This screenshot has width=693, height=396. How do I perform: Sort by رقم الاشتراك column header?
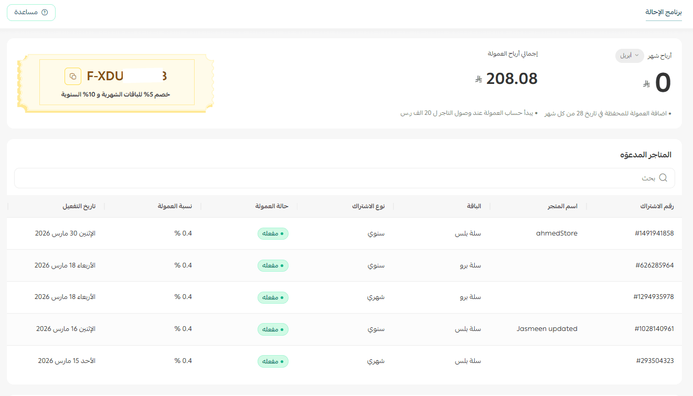(656, 206)
